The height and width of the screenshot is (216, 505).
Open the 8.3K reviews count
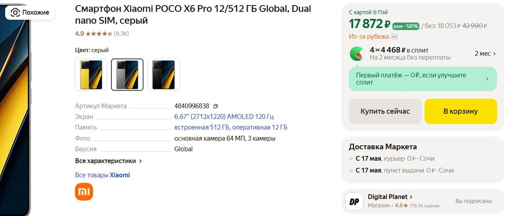121,34
